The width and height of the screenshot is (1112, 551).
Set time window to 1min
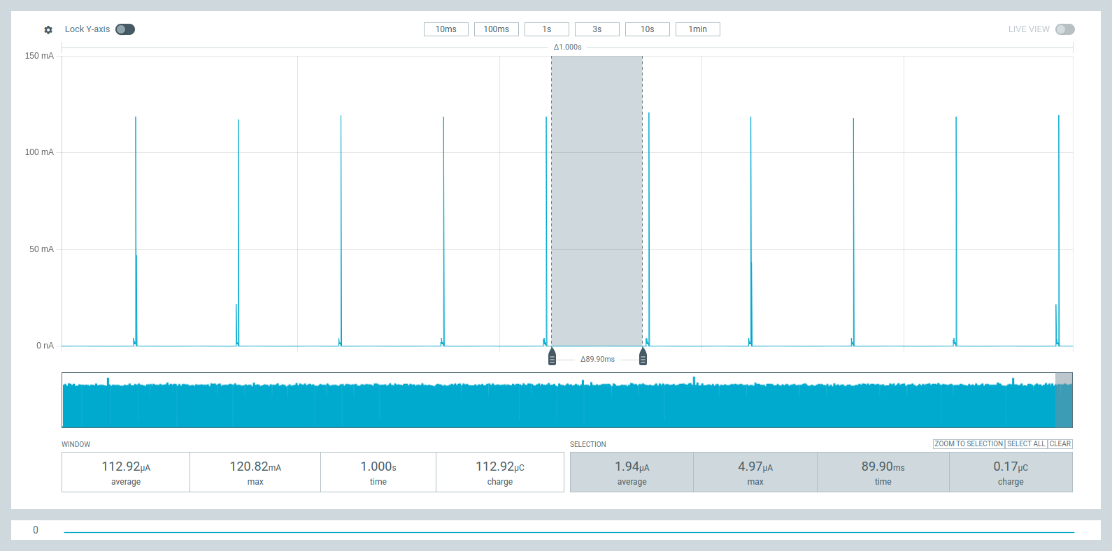coord(698,29)
